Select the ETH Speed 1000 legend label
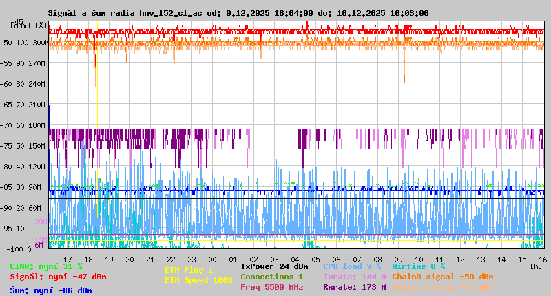 (198, 280)
